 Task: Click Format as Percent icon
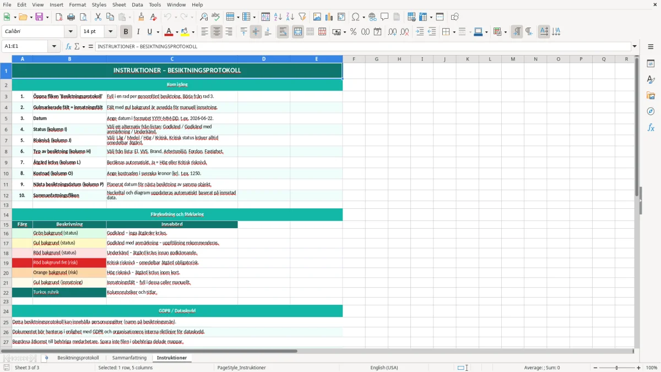[x=353, y=32]
